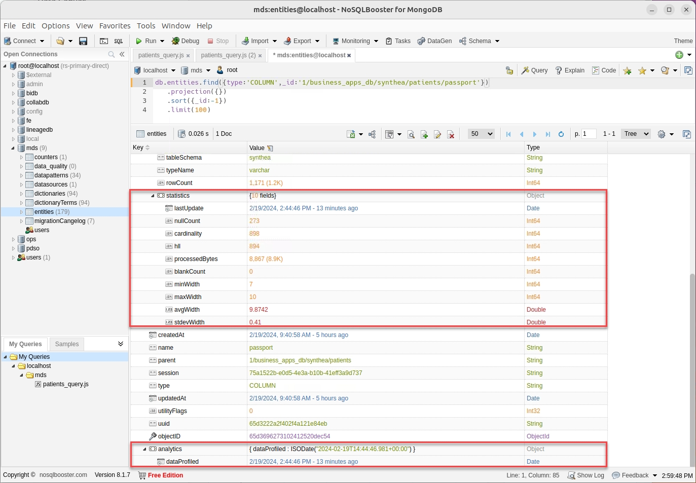Open the Favorites menu

(115, 26)
